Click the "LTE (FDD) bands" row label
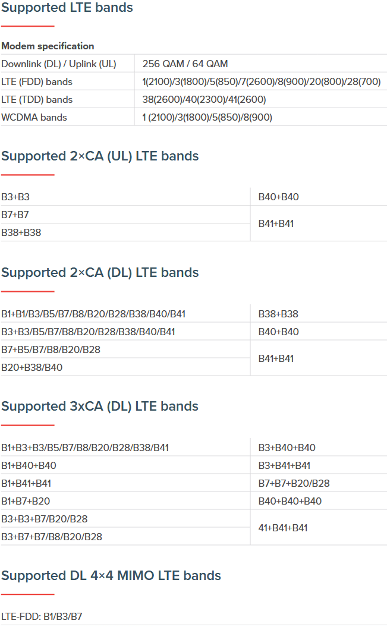This screenshot has height=627, width=387. 37,81
